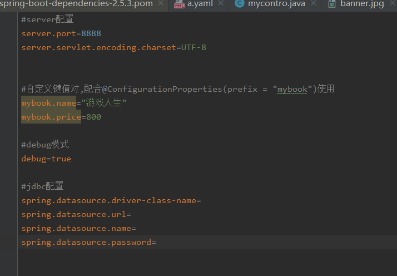Place cursor on server.port key
This screenshot has height=276, width=397.
coord(48,33)
